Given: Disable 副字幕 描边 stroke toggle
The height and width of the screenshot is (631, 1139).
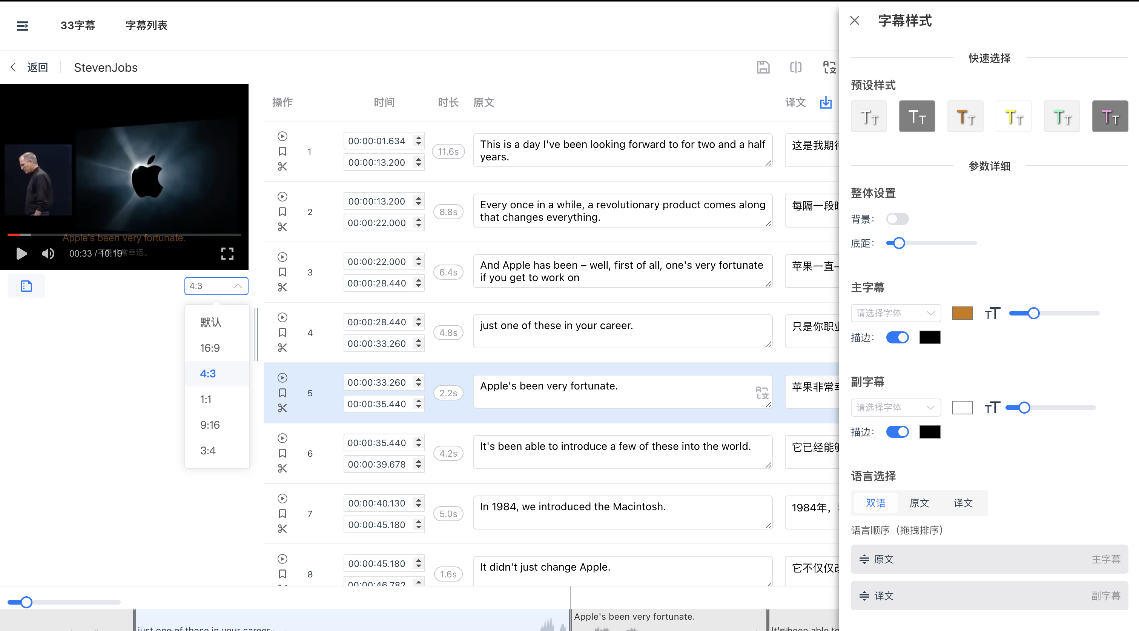Looking at the screenshot, I should click(x=897, y=432).
